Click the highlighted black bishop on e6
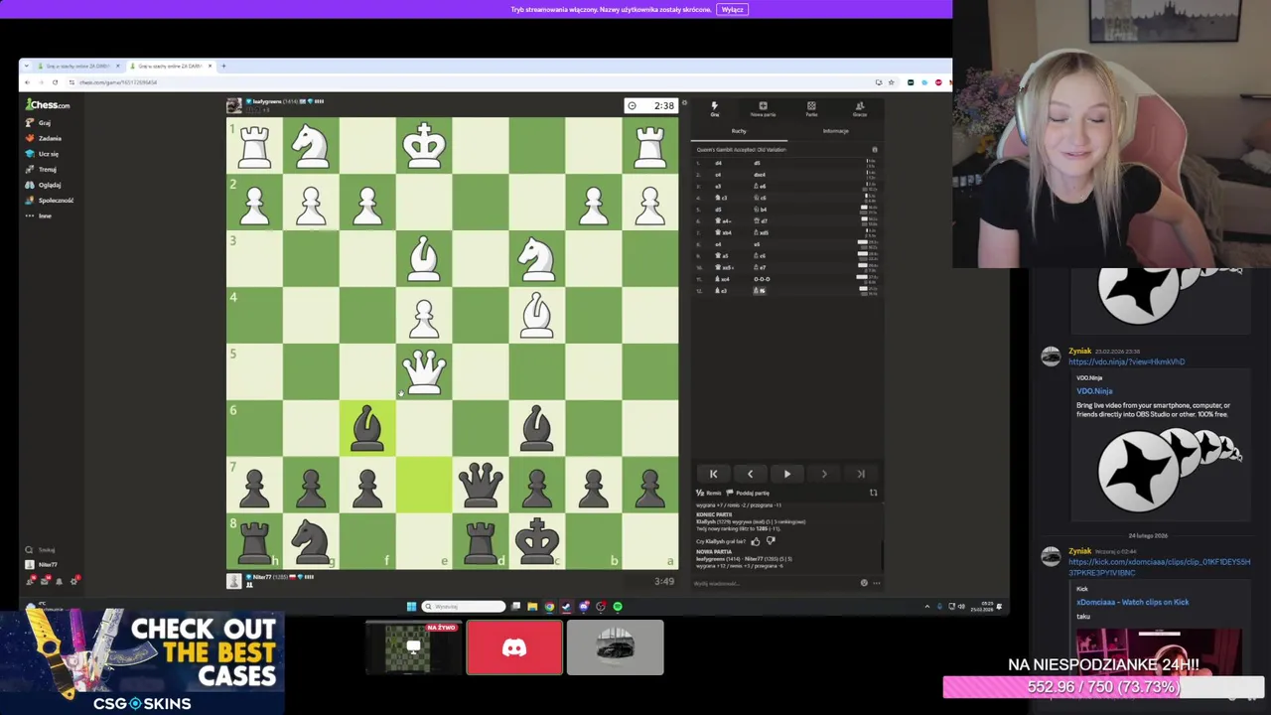 pos(367,428)
